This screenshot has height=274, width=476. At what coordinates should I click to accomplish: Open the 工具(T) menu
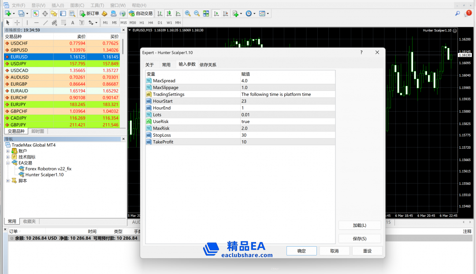(x=97, y=5)
